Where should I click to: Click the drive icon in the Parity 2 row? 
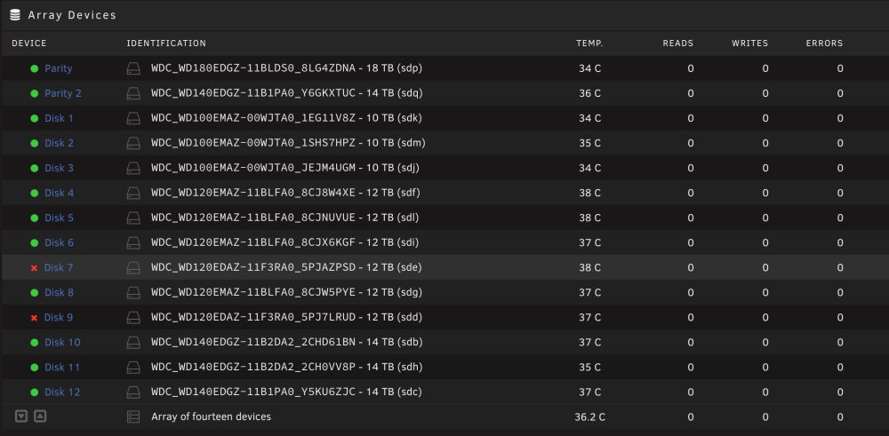click(x=133, y=93)
